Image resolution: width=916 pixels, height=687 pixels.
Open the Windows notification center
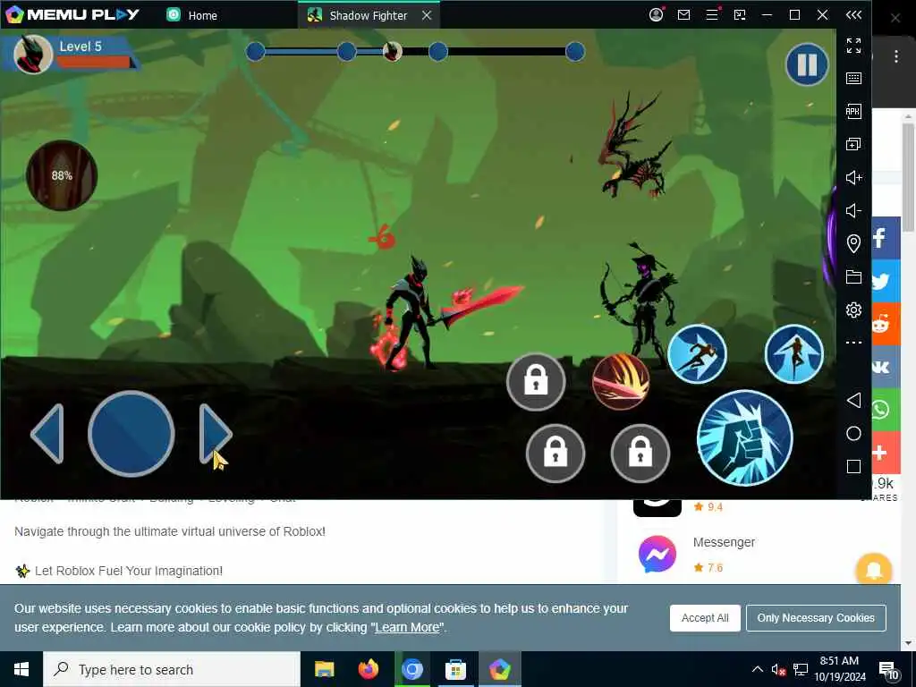pos(888,670)
